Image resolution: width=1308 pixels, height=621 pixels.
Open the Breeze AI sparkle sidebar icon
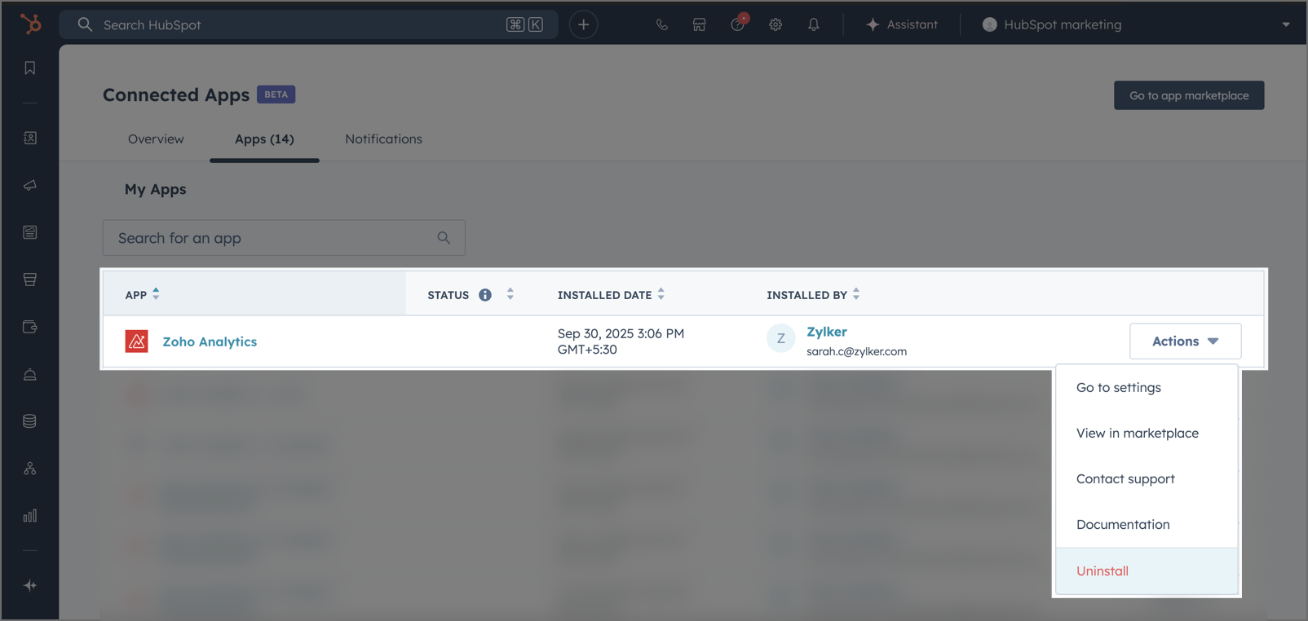pyautogui.click(x=30, y=585)
